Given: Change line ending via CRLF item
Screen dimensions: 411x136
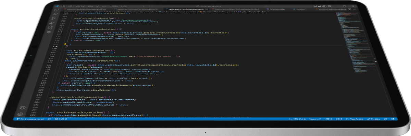Looking at the screenshot, I should click(x=339, y=119).
